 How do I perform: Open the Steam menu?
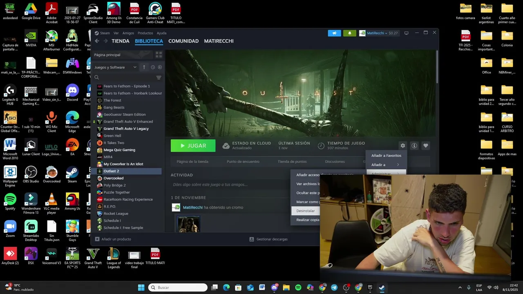point(105,33)
